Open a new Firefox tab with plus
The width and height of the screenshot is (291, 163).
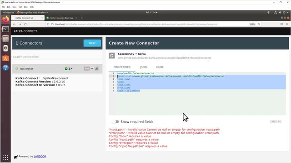(82, 18)
